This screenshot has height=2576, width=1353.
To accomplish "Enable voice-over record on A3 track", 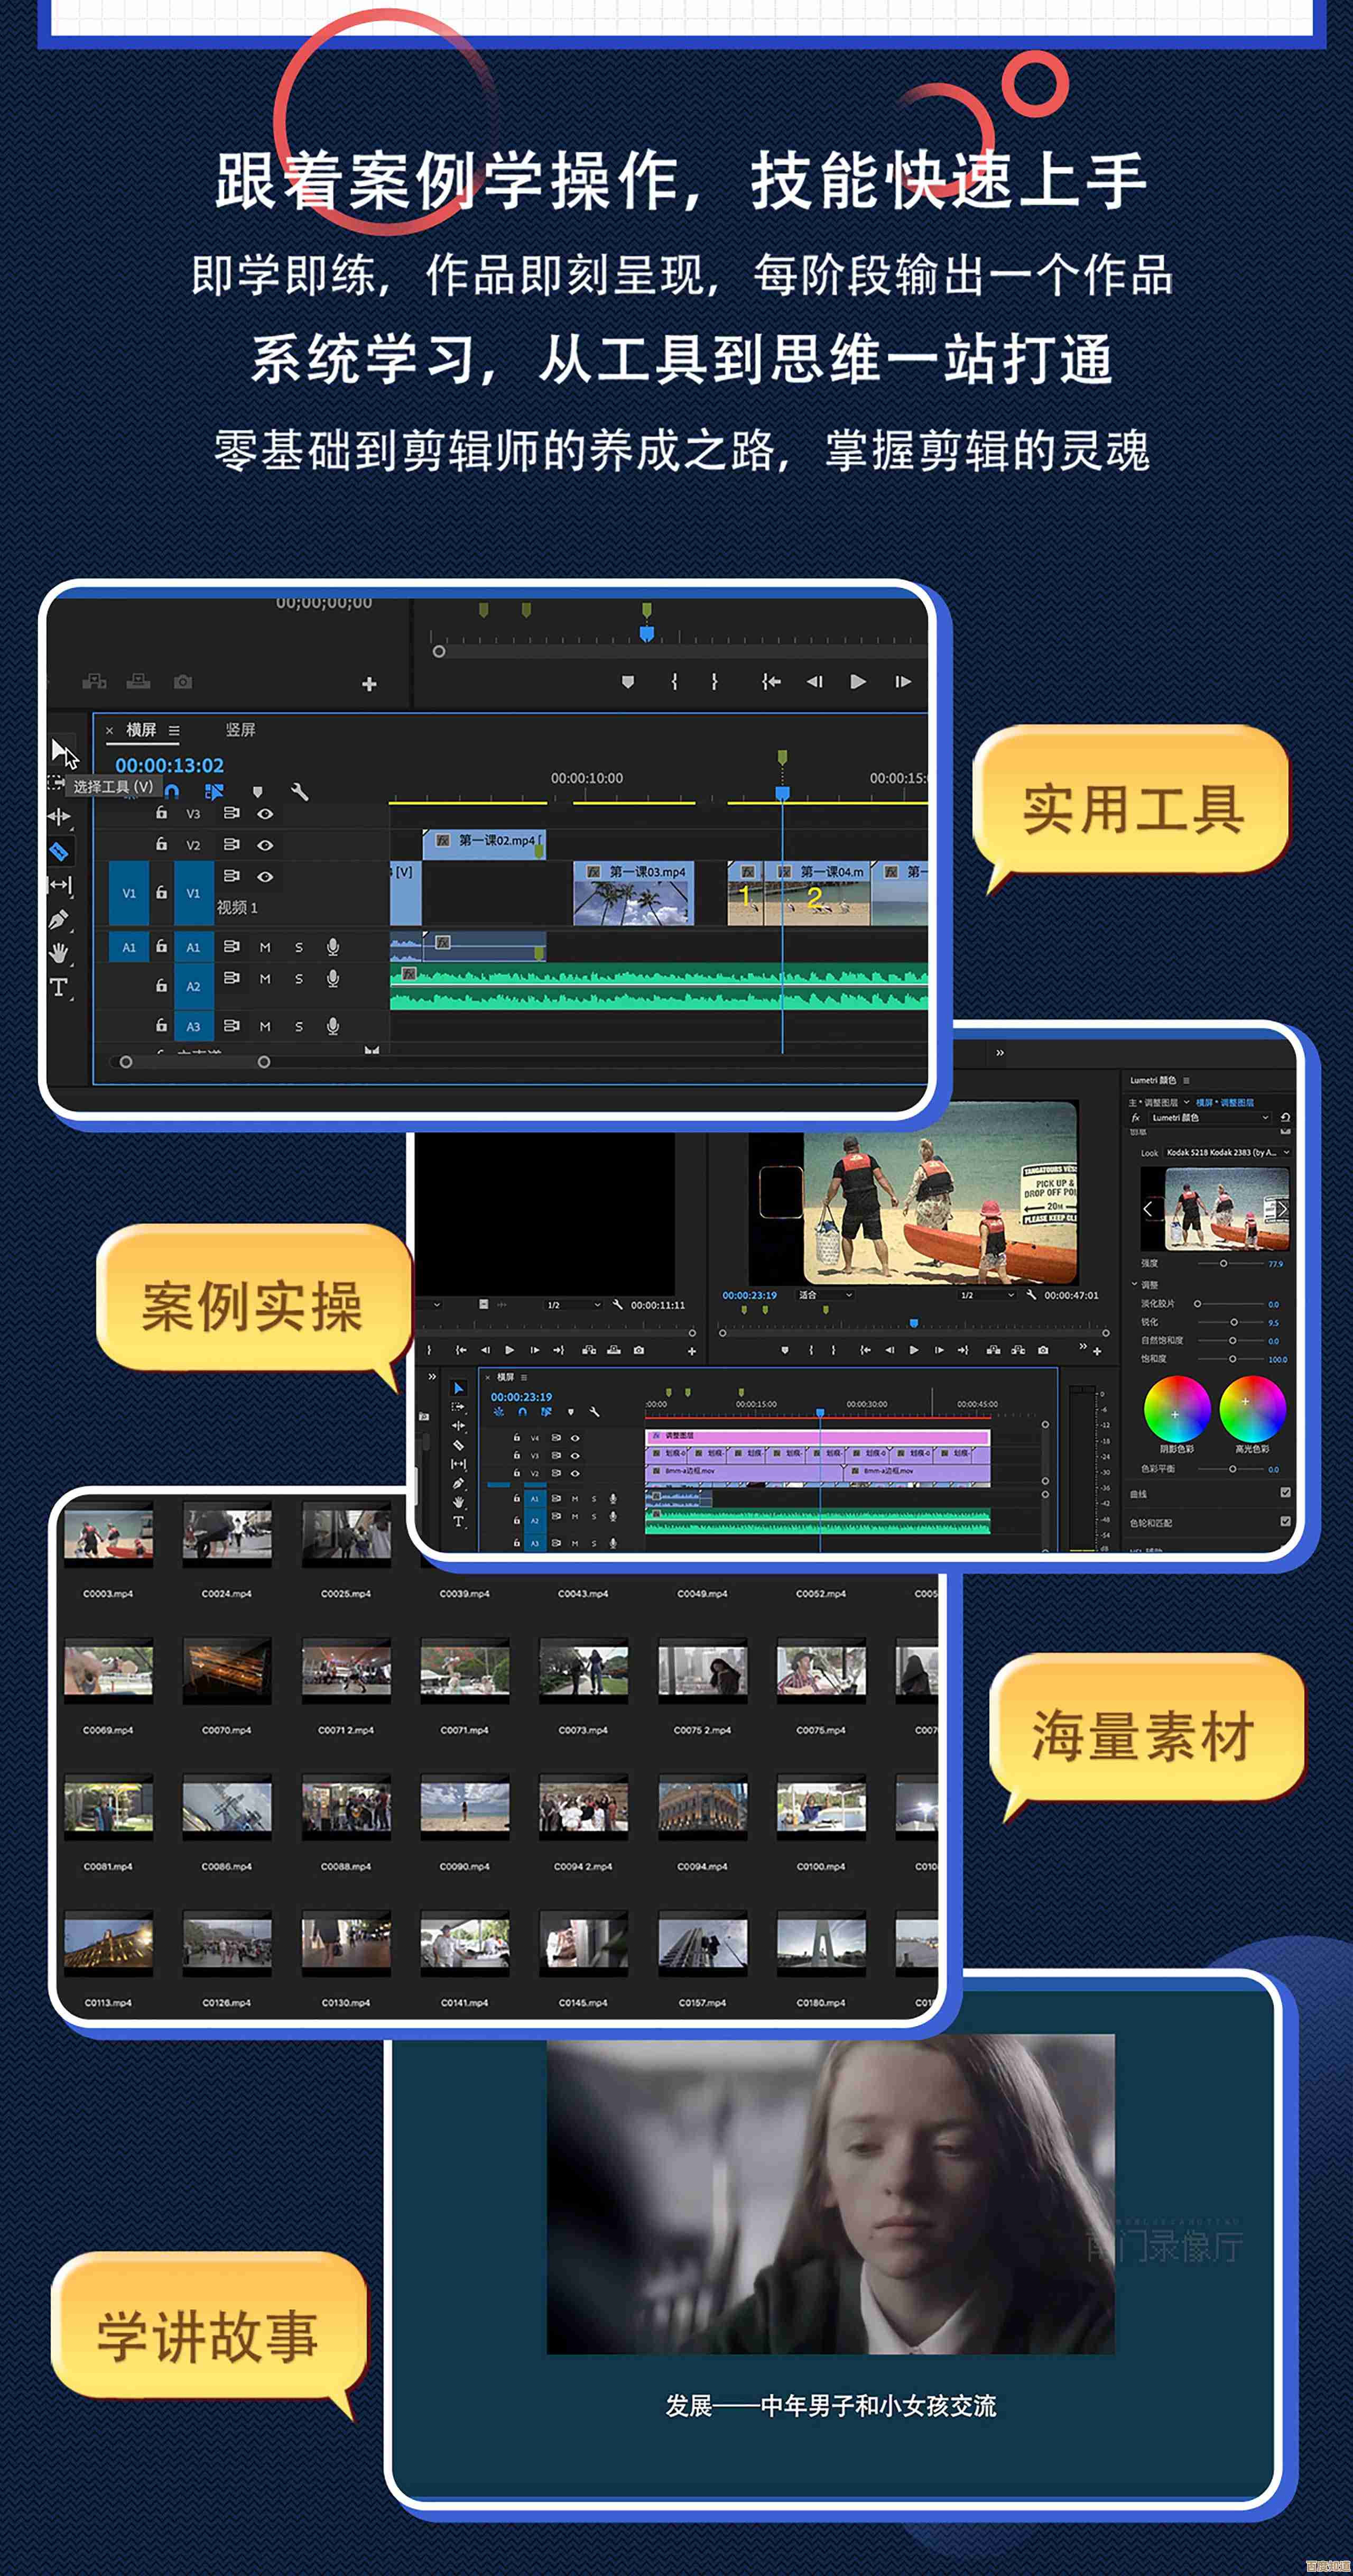I will tap(333, 1026).
